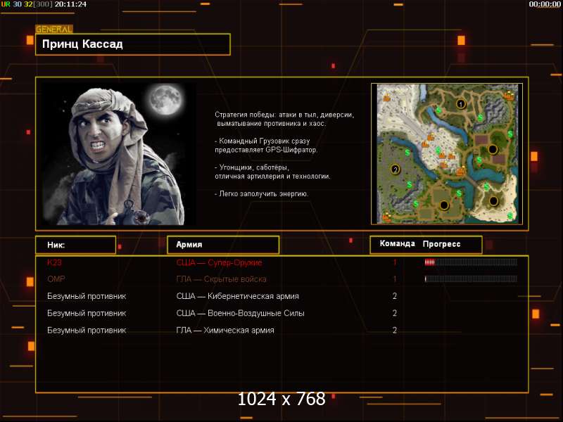Click the "Прогресс" column header
563x422 pixels.
(441, 244)
